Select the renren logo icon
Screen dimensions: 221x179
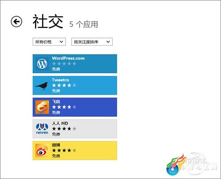(x=42, y=129)
